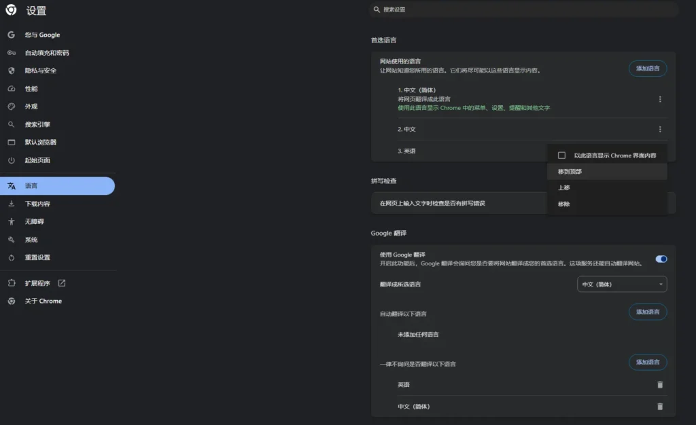Image resolution: width=696 pixels, height=425 pixels.
Task: Click the browser window icon for 默认浏览器
Action: [x=11, y=143]
